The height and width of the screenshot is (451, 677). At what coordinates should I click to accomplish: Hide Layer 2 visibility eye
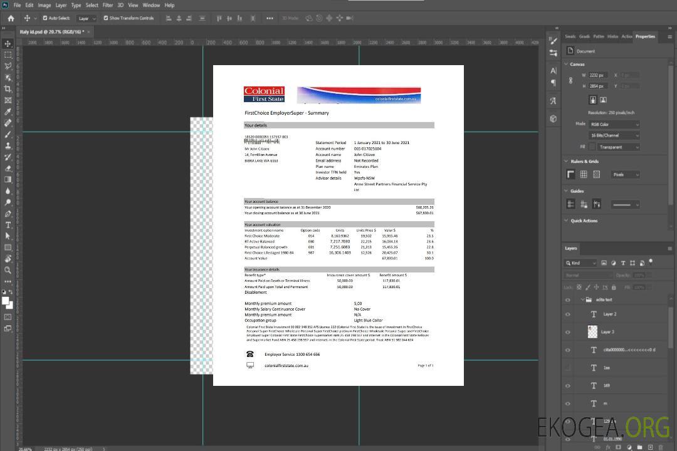pyautogui.click(x=568, y=314)
